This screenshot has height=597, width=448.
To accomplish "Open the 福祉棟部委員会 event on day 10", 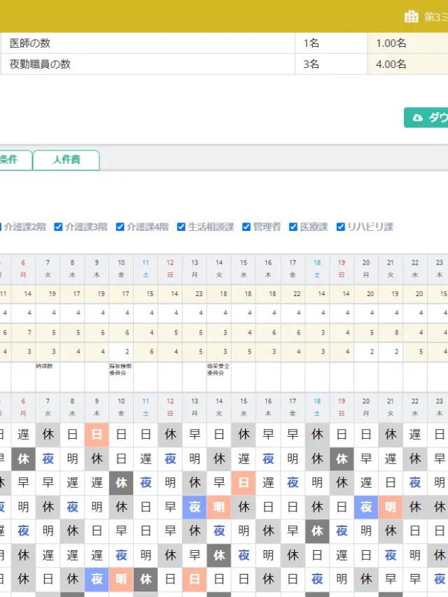I will 120,370.
